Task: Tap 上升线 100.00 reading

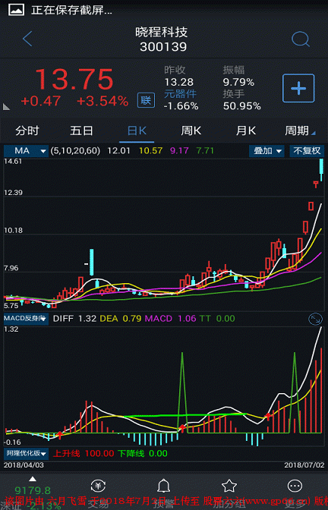Action: (84, 453)
